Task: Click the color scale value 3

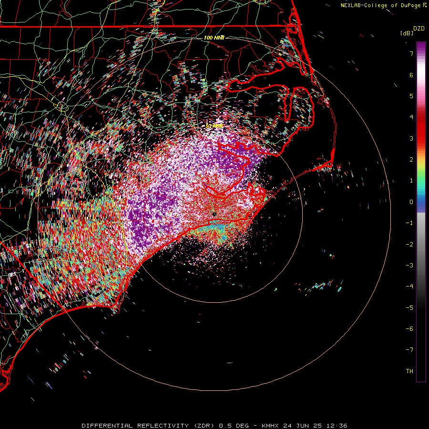Action: pos(411,138)
